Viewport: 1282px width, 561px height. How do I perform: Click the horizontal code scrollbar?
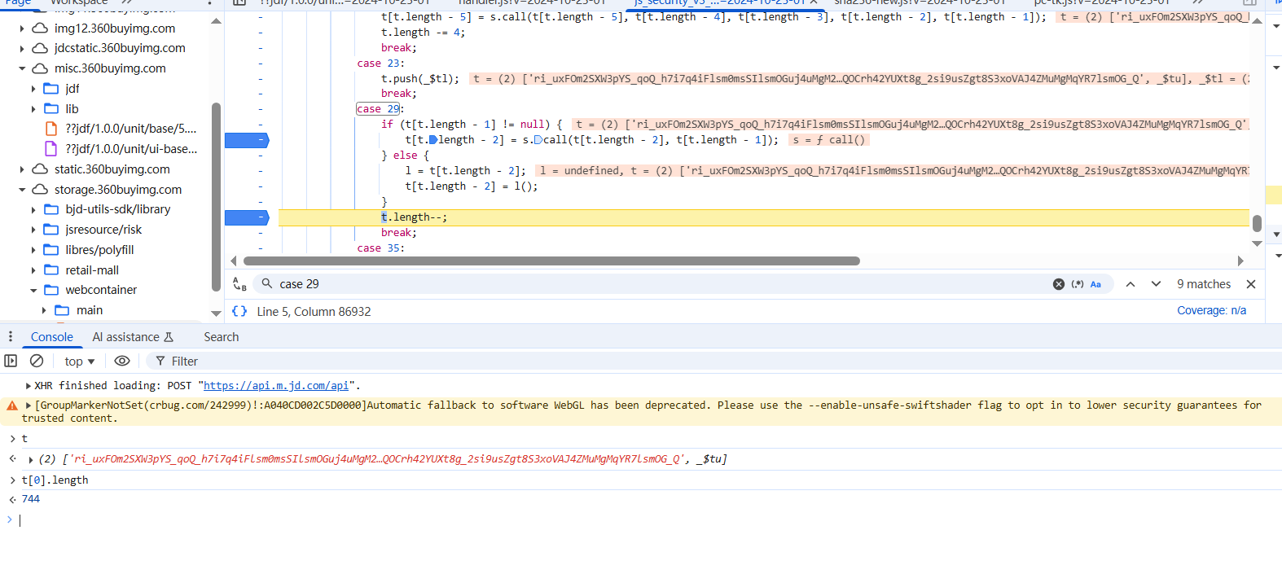551,261
